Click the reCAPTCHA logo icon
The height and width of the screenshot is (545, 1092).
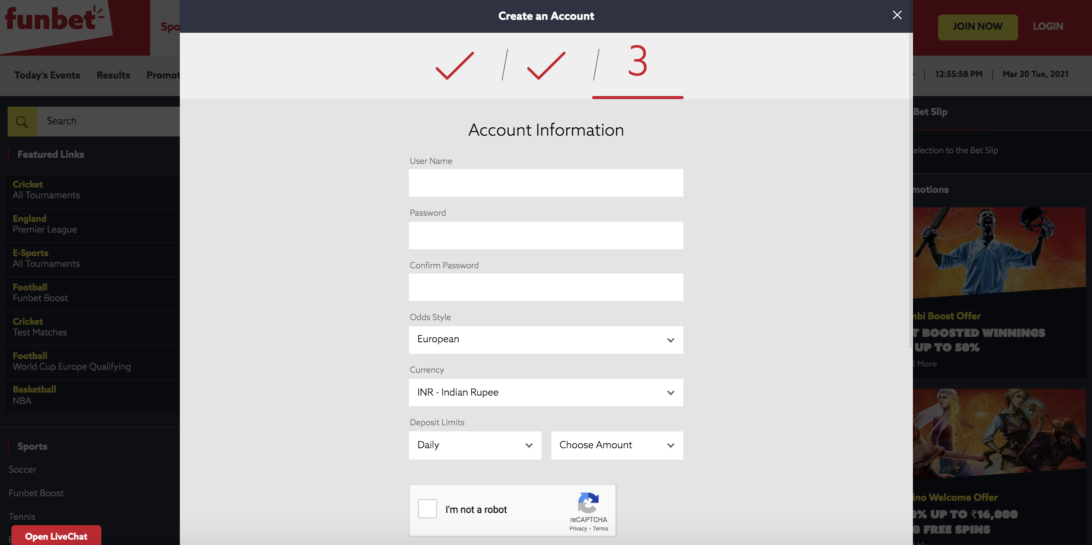click(x=588, y=503)
